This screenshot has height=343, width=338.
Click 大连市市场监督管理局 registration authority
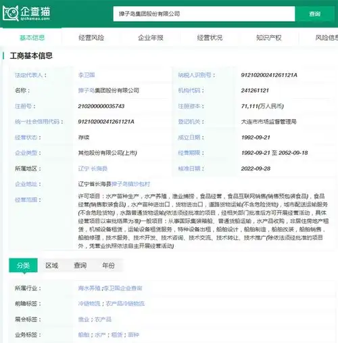268,122
